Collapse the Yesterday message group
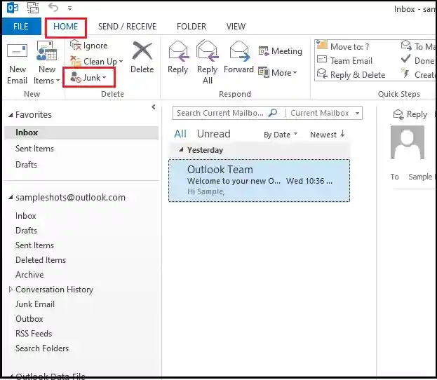This screenshot has width=437, height=380. tap(181, 150)
